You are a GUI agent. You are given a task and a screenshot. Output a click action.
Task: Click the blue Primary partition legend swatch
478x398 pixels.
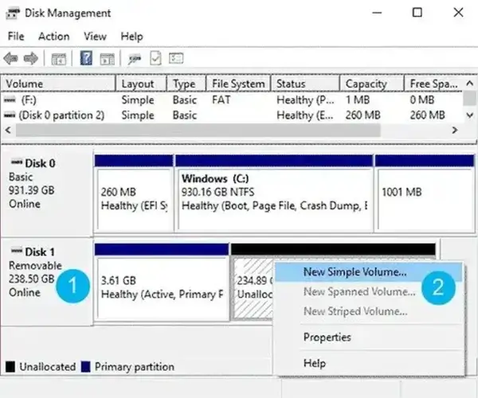pos(86,367)
